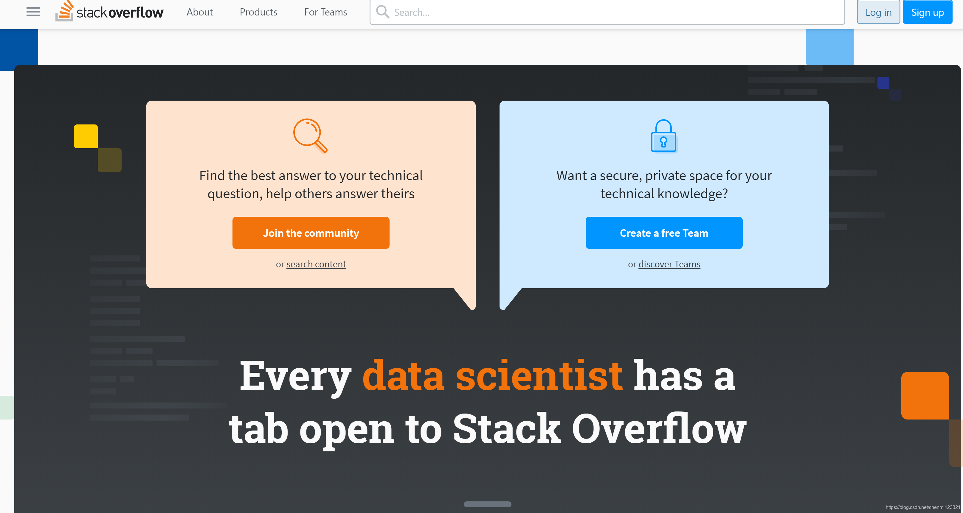Click the Sign up button
The image size is (963, 513).
pyautogui.click(x=927, y=12)
